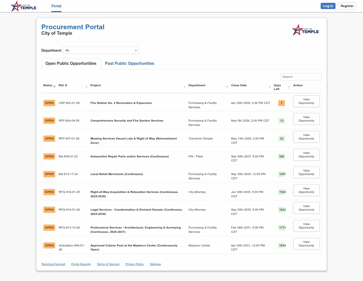Open the Technical Support footer link
The image size is (363, 281).
click(53, 264)
